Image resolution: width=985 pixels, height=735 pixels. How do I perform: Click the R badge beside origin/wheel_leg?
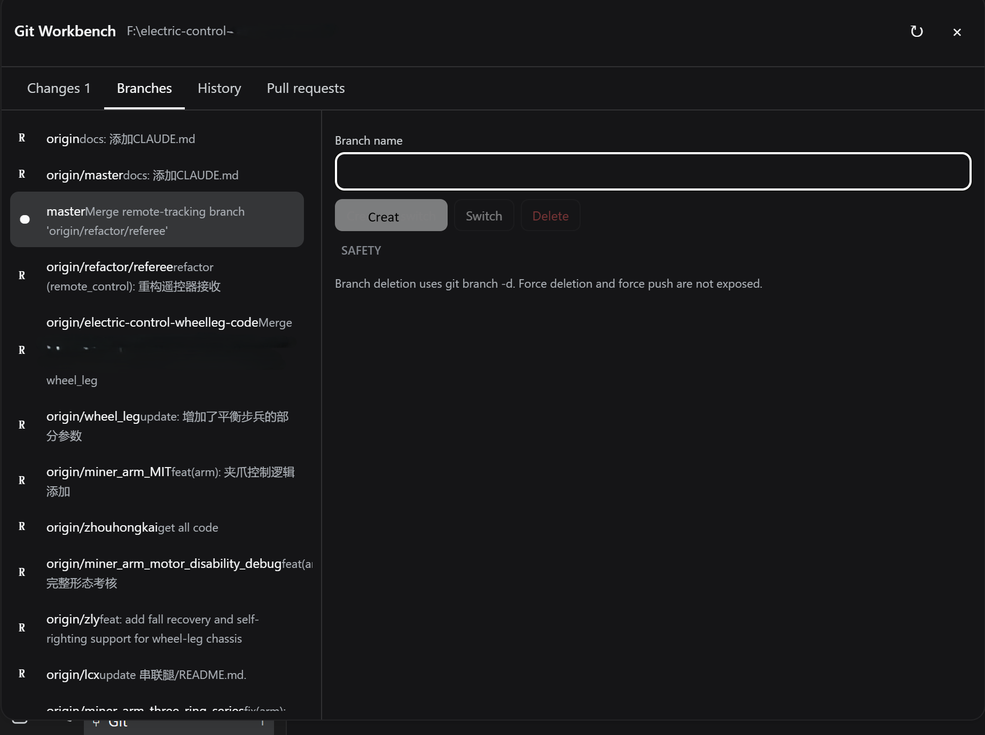tap(22, 425)
